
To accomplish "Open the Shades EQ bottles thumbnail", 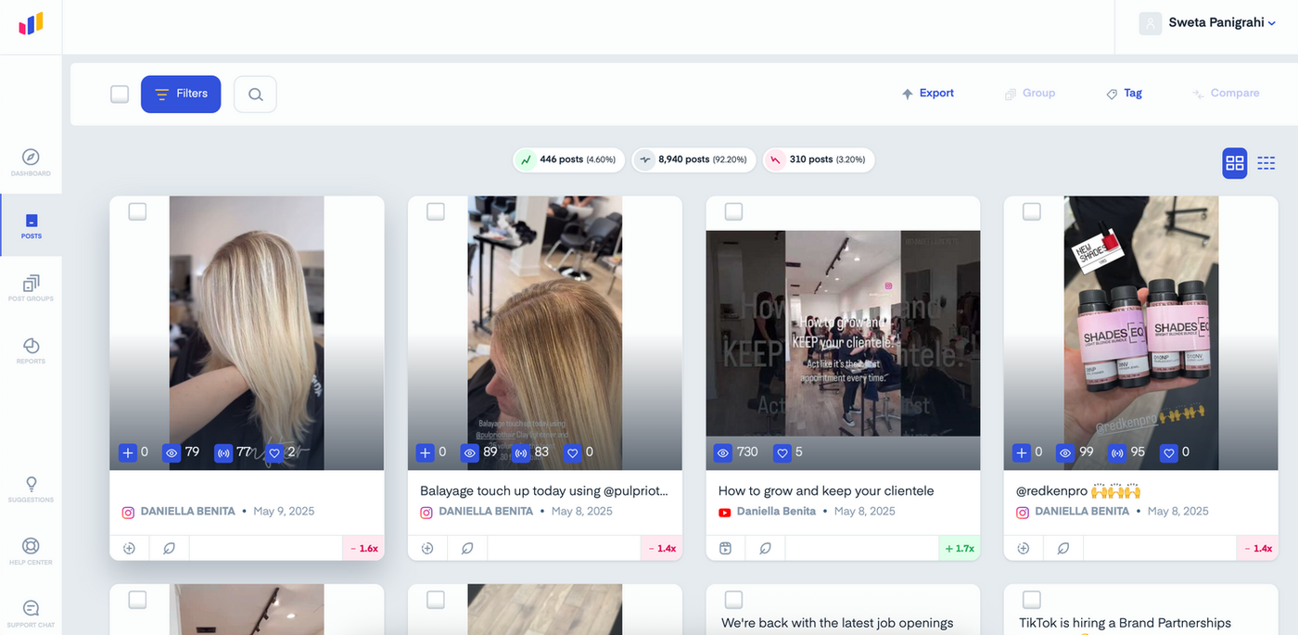I will (1141, 333).
